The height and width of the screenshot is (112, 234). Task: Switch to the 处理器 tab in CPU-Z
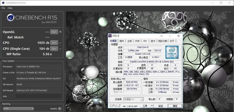pos(113,41)
